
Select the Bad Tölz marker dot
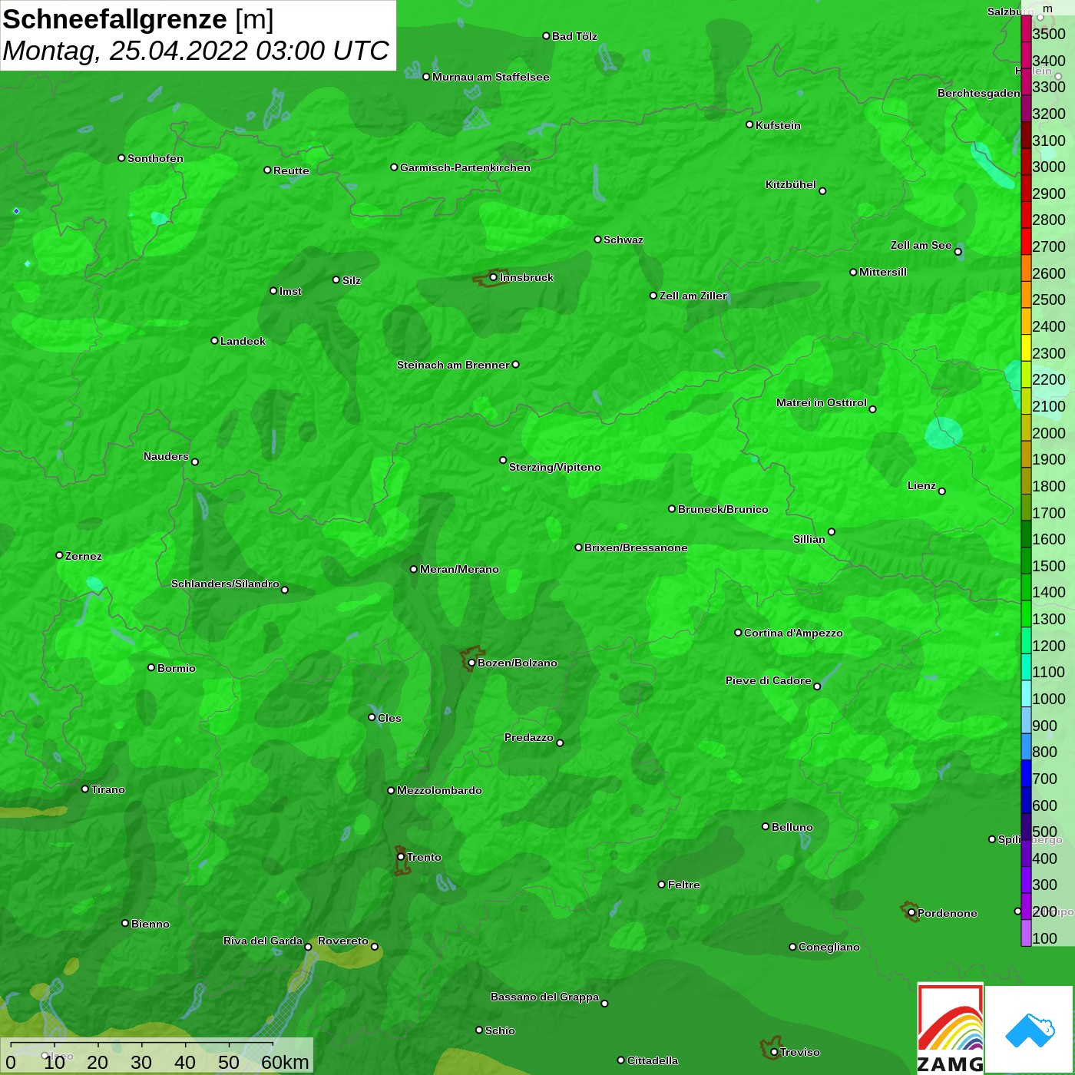(546, 36)
